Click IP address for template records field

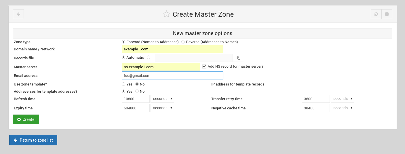coord(324,84)
